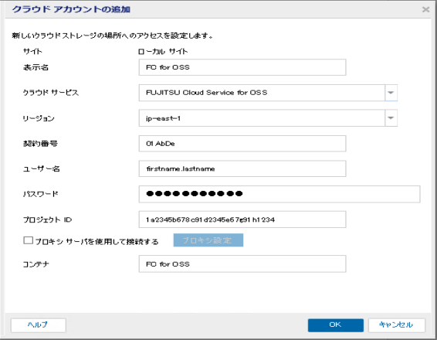Screen dimensions: 437x340
Task: Click the ユーザー名 label
Action: (41, 168)
